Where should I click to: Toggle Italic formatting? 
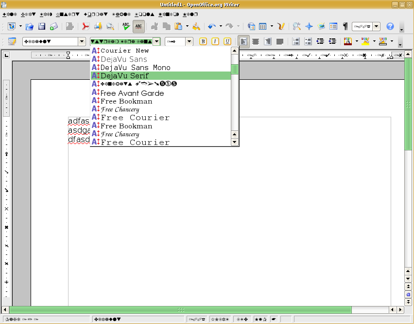click(215, 41)
